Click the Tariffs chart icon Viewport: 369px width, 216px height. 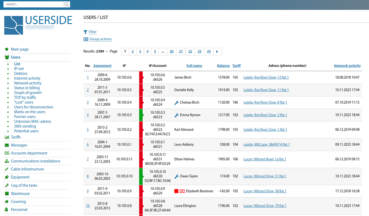click(x=6, y=137)
